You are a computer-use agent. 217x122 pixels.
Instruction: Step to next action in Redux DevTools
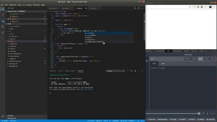208,114
